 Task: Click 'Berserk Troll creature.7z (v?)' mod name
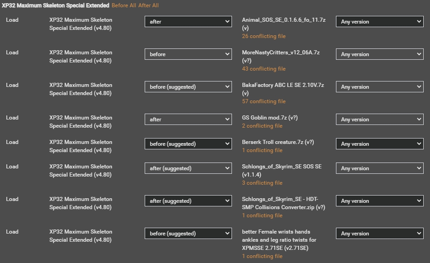pos(278,142)
